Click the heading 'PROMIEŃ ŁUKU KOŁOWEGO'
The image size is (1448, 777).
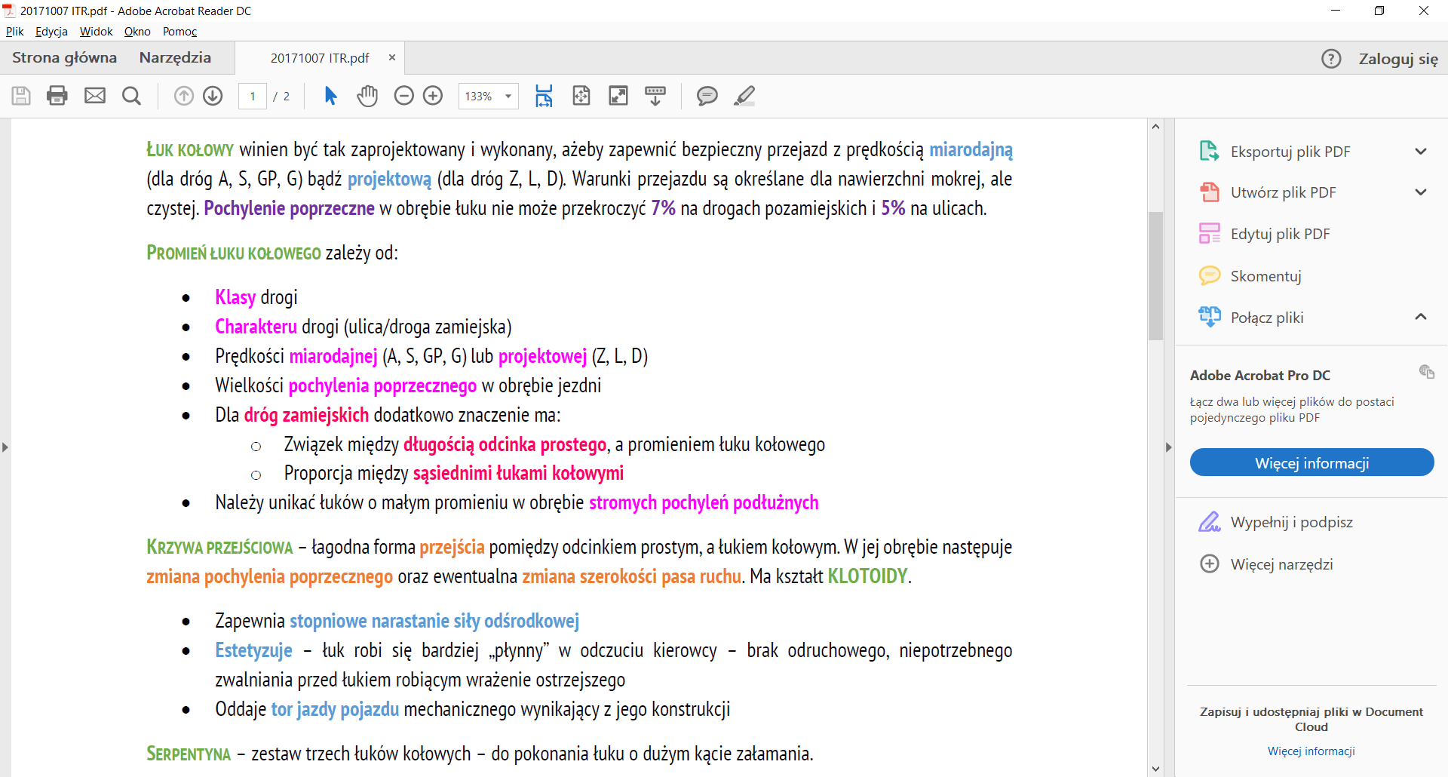point(234,253)
